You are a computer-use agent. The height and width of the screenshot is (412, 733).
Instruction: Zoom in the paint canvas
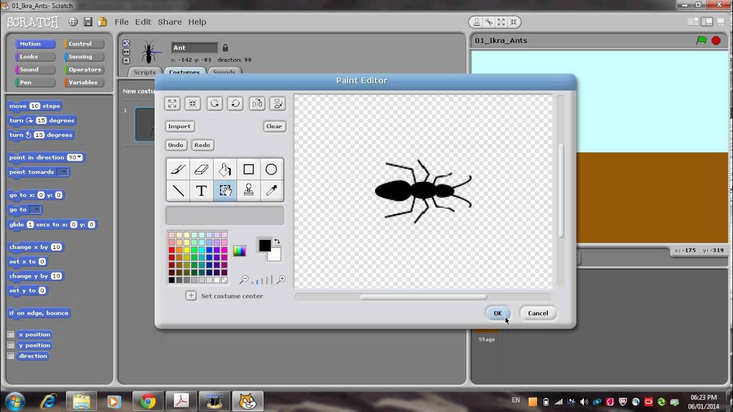(x=281, y=280)
